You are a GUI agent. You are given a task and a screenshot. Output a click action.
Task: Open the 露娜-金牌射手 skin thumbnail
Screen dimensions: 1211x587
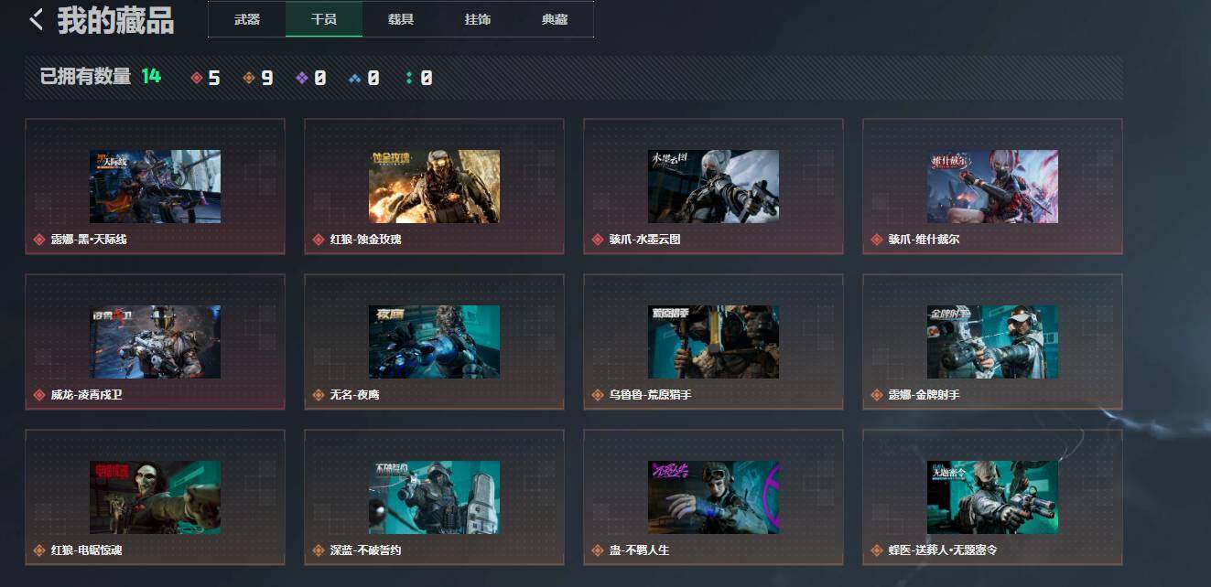(992, 342)
